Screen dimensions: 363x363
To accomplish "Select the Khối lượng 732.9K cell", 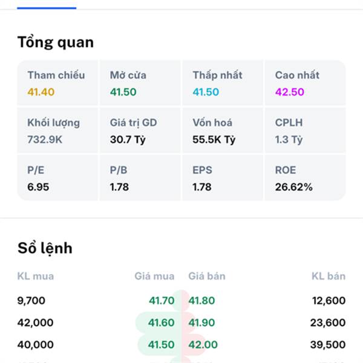I will [x=57, y=130].
